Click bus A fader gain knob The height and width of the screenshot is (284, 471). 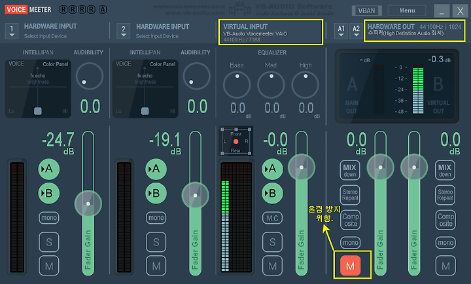pos(380,168)
